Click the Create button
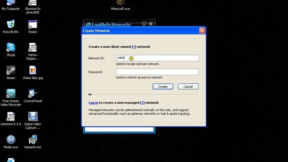Screen dimensions: 288x162 (163, 86)
